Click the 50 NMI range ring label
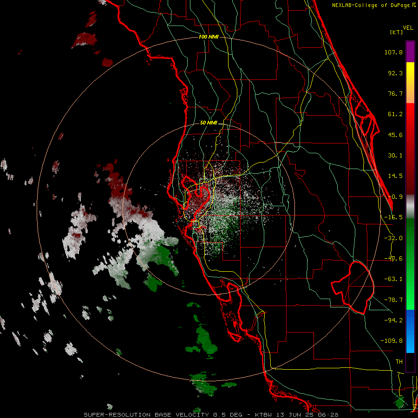Screen dimensions: 418x418 (x=209, y=123)
